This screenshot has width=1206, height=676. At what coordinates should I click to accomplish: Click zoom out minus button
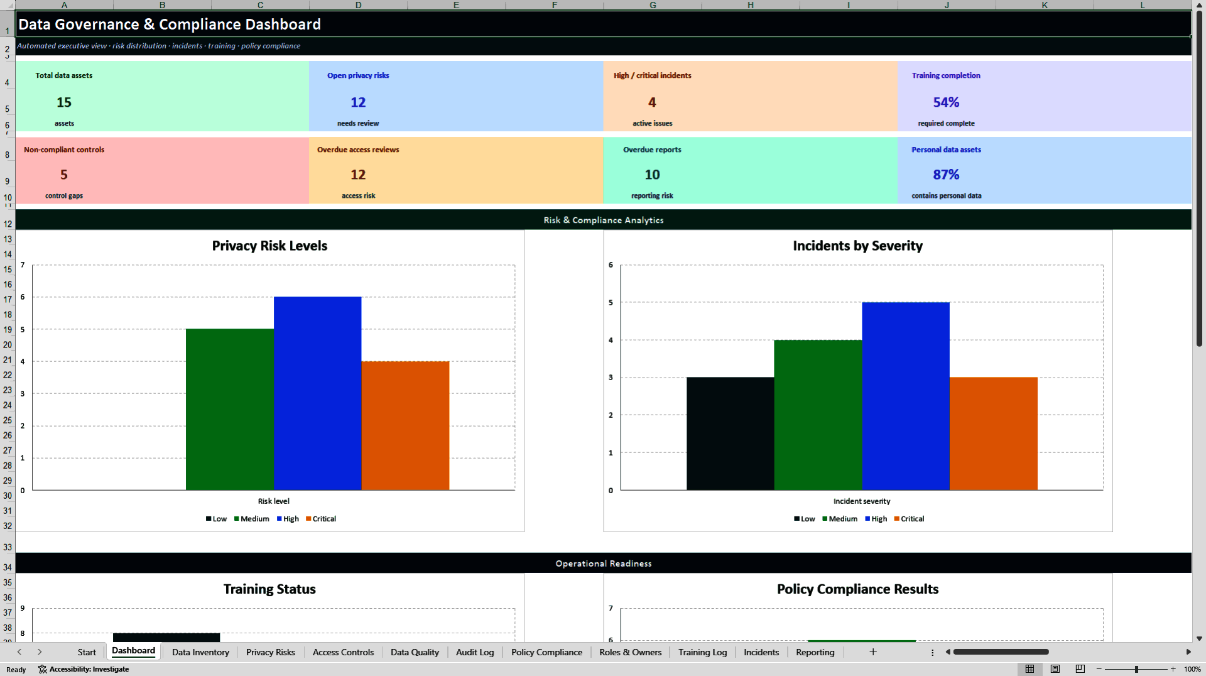1099,669
